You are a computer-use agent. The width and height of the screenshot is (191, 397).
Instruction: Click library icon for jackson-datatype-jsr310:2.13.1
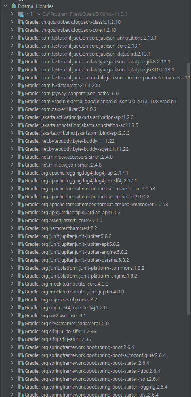(x=21, y=69)
